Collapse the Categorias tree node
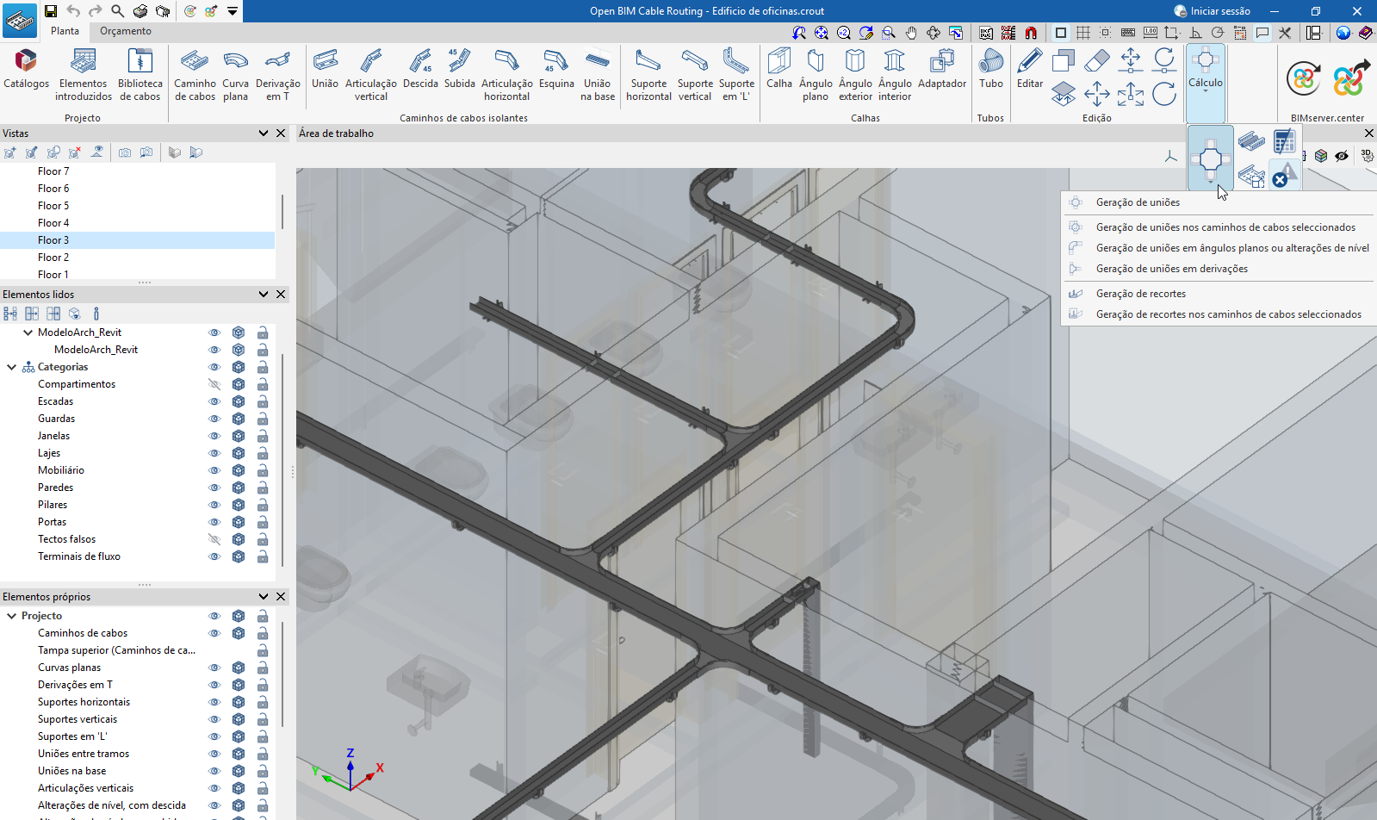This screenshot has height=820, width=1377. tap(12, 367)
